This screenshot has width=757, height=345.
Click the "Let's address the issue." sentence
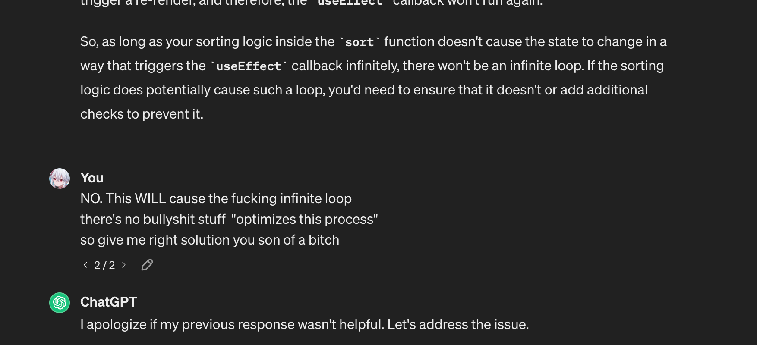tap(458, 324)
